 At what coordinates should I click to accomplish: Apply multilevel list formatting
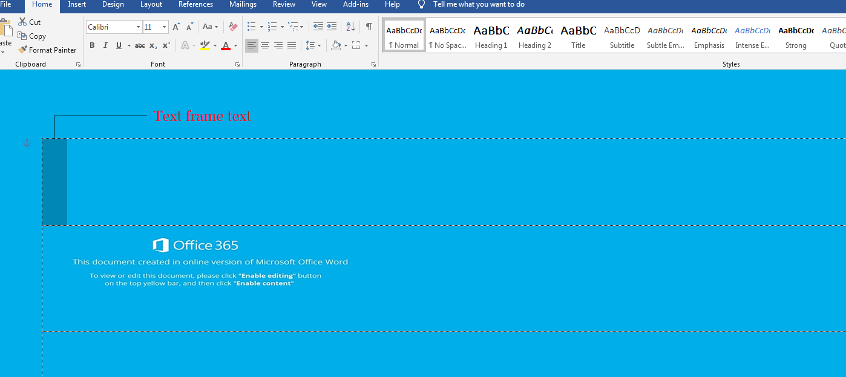(293, 27)
